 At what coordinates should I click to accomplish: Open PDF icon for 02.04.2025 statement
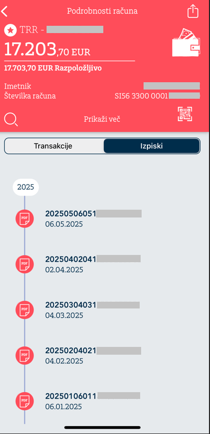click(25, 264)
